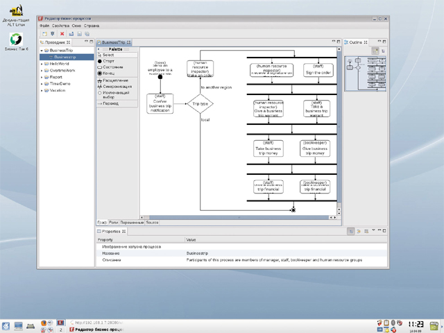Click the end node at diagram bottom
Image resolution: width=444 pixels, height=333 pixels.
click(293, 210)
